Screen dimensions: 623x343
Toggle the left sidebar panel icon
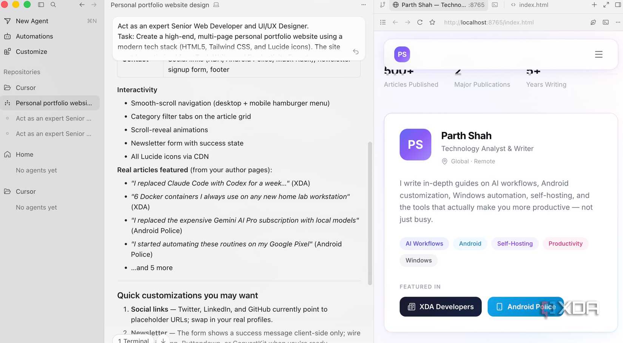pos(41,5)
